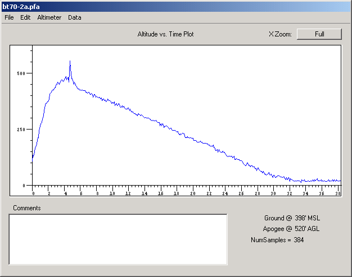Open the File menu
Viewport: 352px width, 277px height.
coord(9,17)
